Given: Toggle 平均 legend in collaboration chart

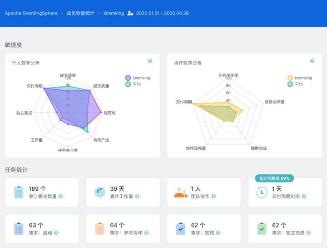Looking at the screenshot, I should (295, 84).
